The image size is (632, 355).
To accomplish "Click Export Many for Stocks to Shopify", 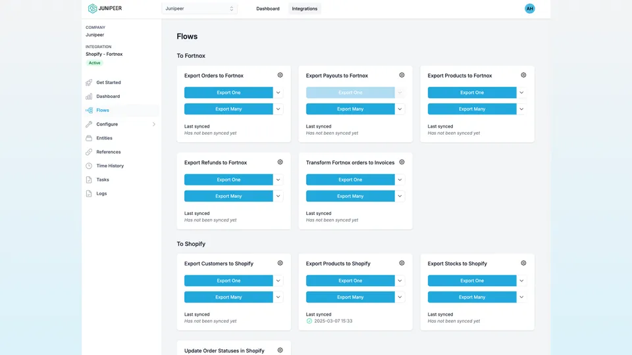I will coord(472,297).
